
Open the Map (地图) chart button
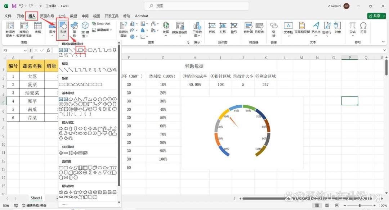(x=166, y=29)
